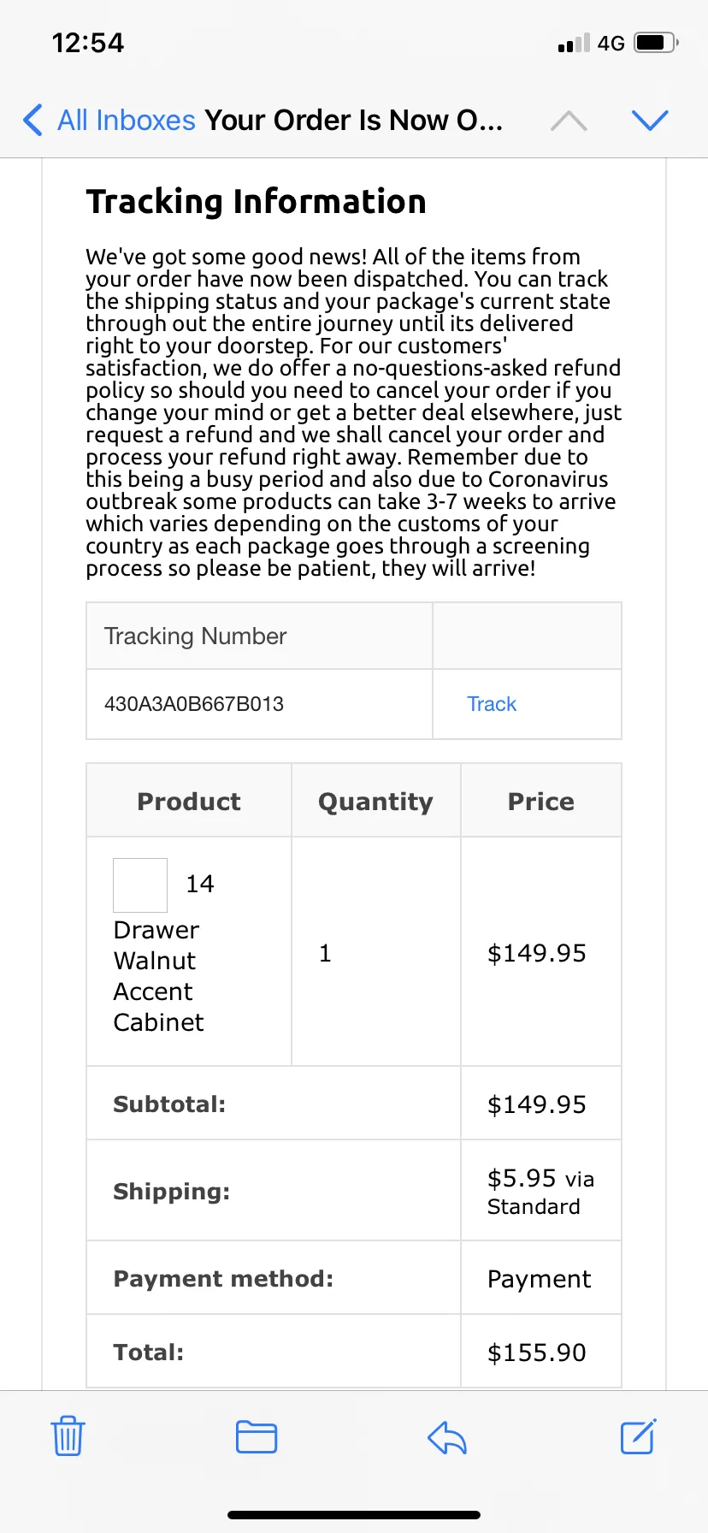
Task: Tap the status bar clock 12:54
Action: 88,43
